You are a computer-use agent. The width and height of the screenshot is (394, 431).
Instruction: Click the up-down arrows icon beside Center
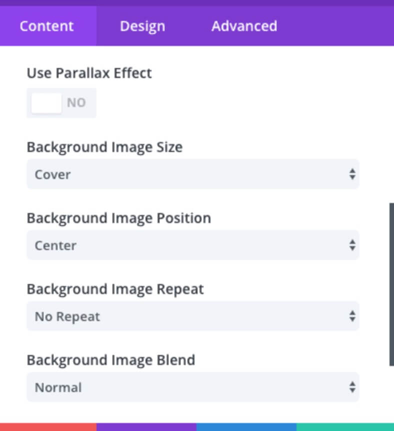352,245
